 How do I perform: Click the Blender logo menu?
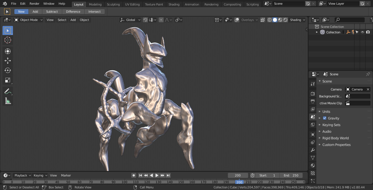[5, 4]
